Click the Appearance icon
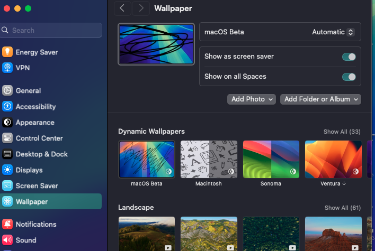The image size is (375, 251). coord(7,122)
